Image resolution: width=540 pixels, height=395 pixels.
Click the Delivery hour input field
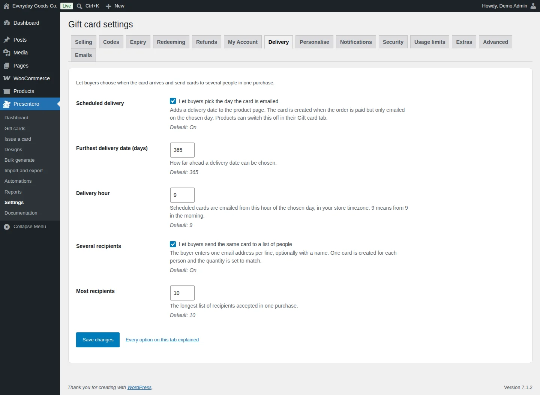182,195
